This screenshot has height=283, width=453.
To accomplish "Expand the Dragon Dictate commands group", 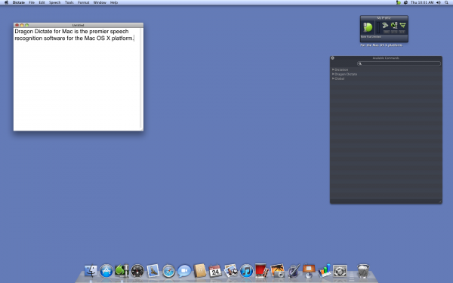I will 333,74.
